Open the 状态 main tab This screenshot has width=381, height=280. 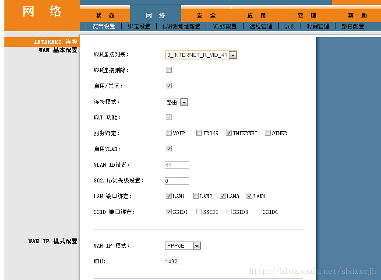pos(105,16)
